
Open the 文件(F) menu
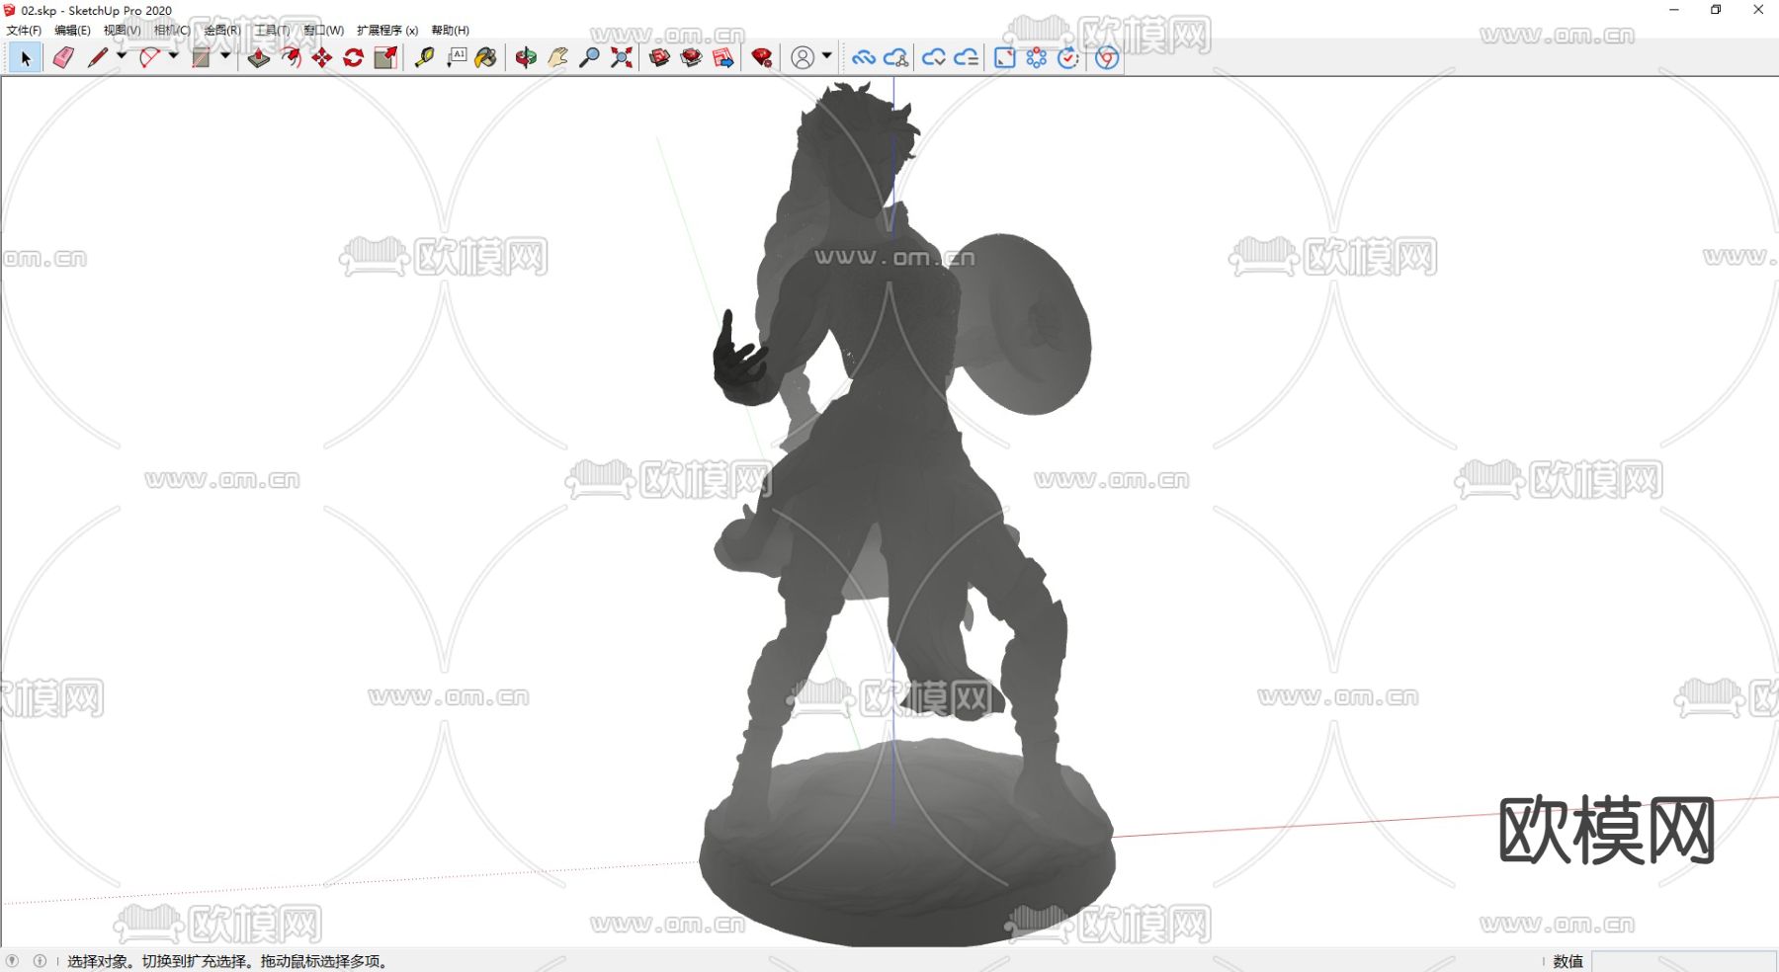click(24, 31)
